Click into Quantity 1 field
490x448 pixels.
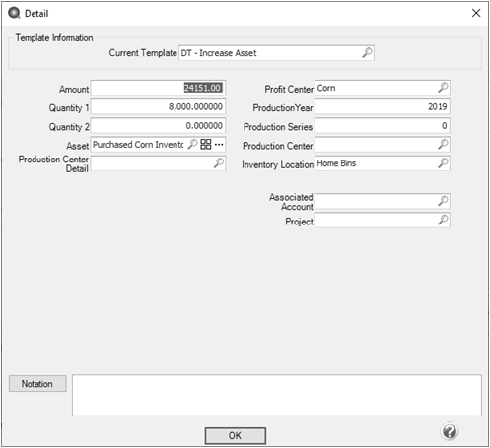[x=158, y=106]
